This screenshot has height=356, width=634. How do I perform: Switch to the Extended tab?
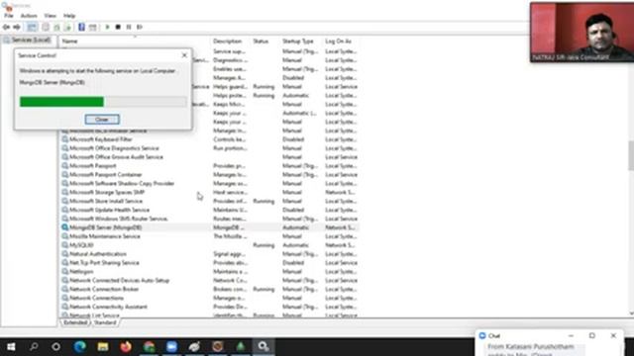(x=75, y=322)
